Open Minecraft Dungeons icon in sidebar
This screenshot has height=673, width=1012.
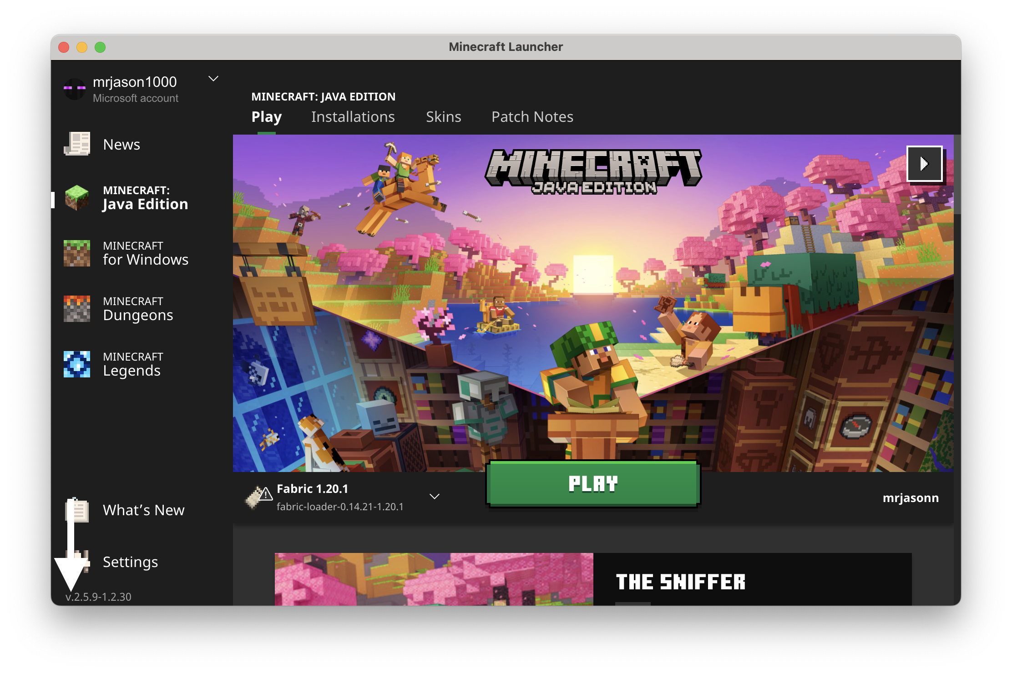[x=77, y=309]
